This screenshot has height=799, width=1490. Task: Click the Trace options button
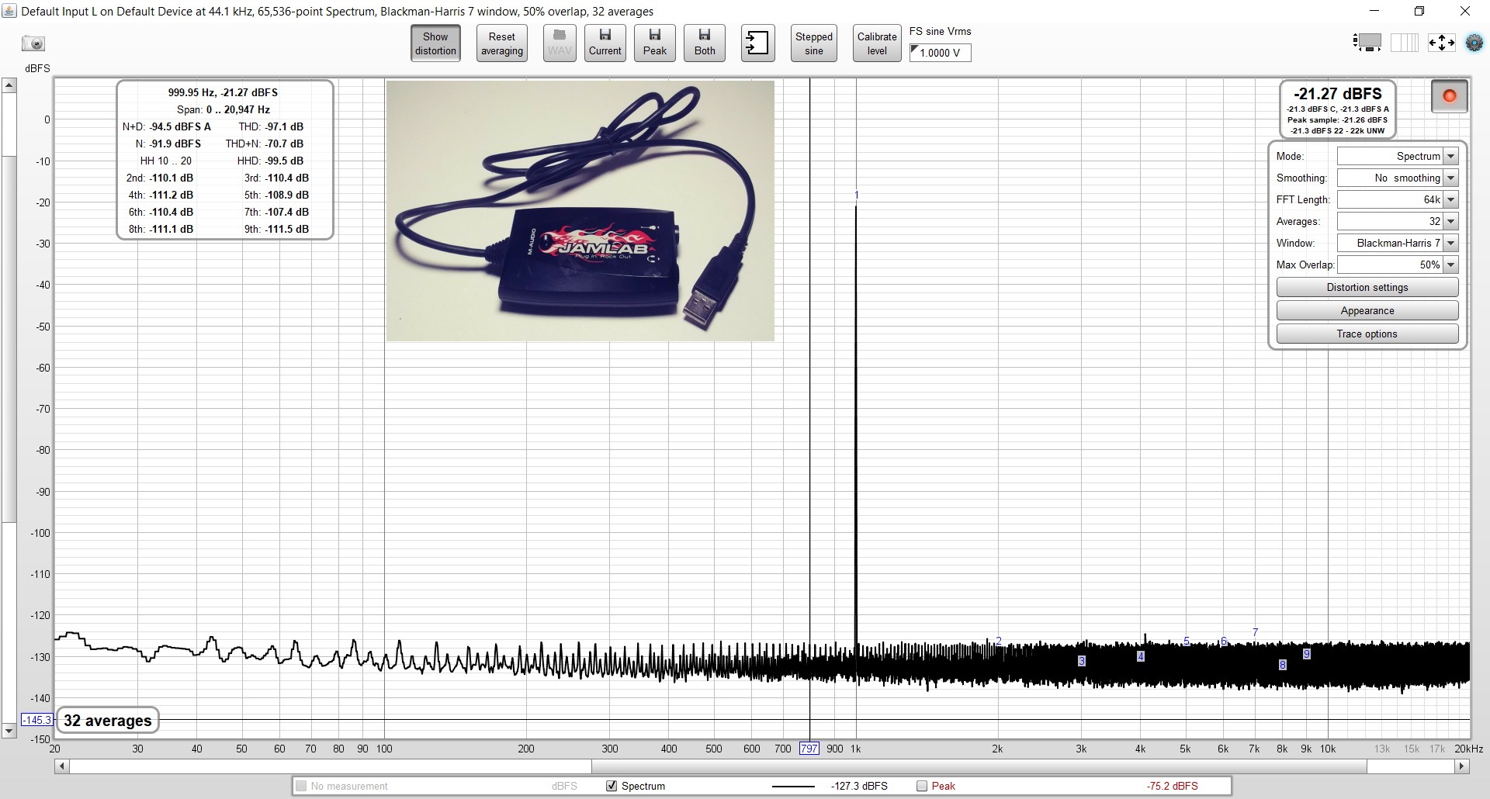[x=1367, y=334]
